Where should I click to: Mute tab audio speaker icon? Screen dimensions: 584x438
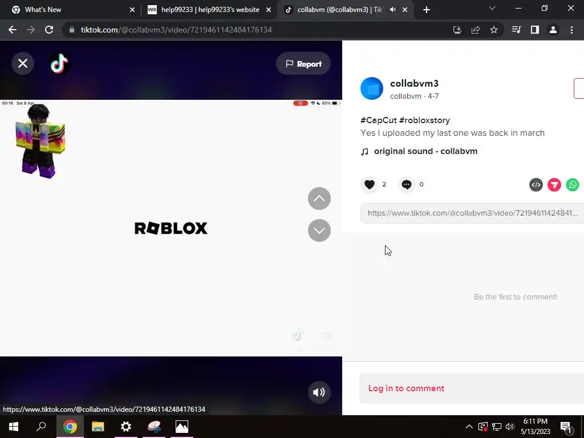(x=392, y=10)
